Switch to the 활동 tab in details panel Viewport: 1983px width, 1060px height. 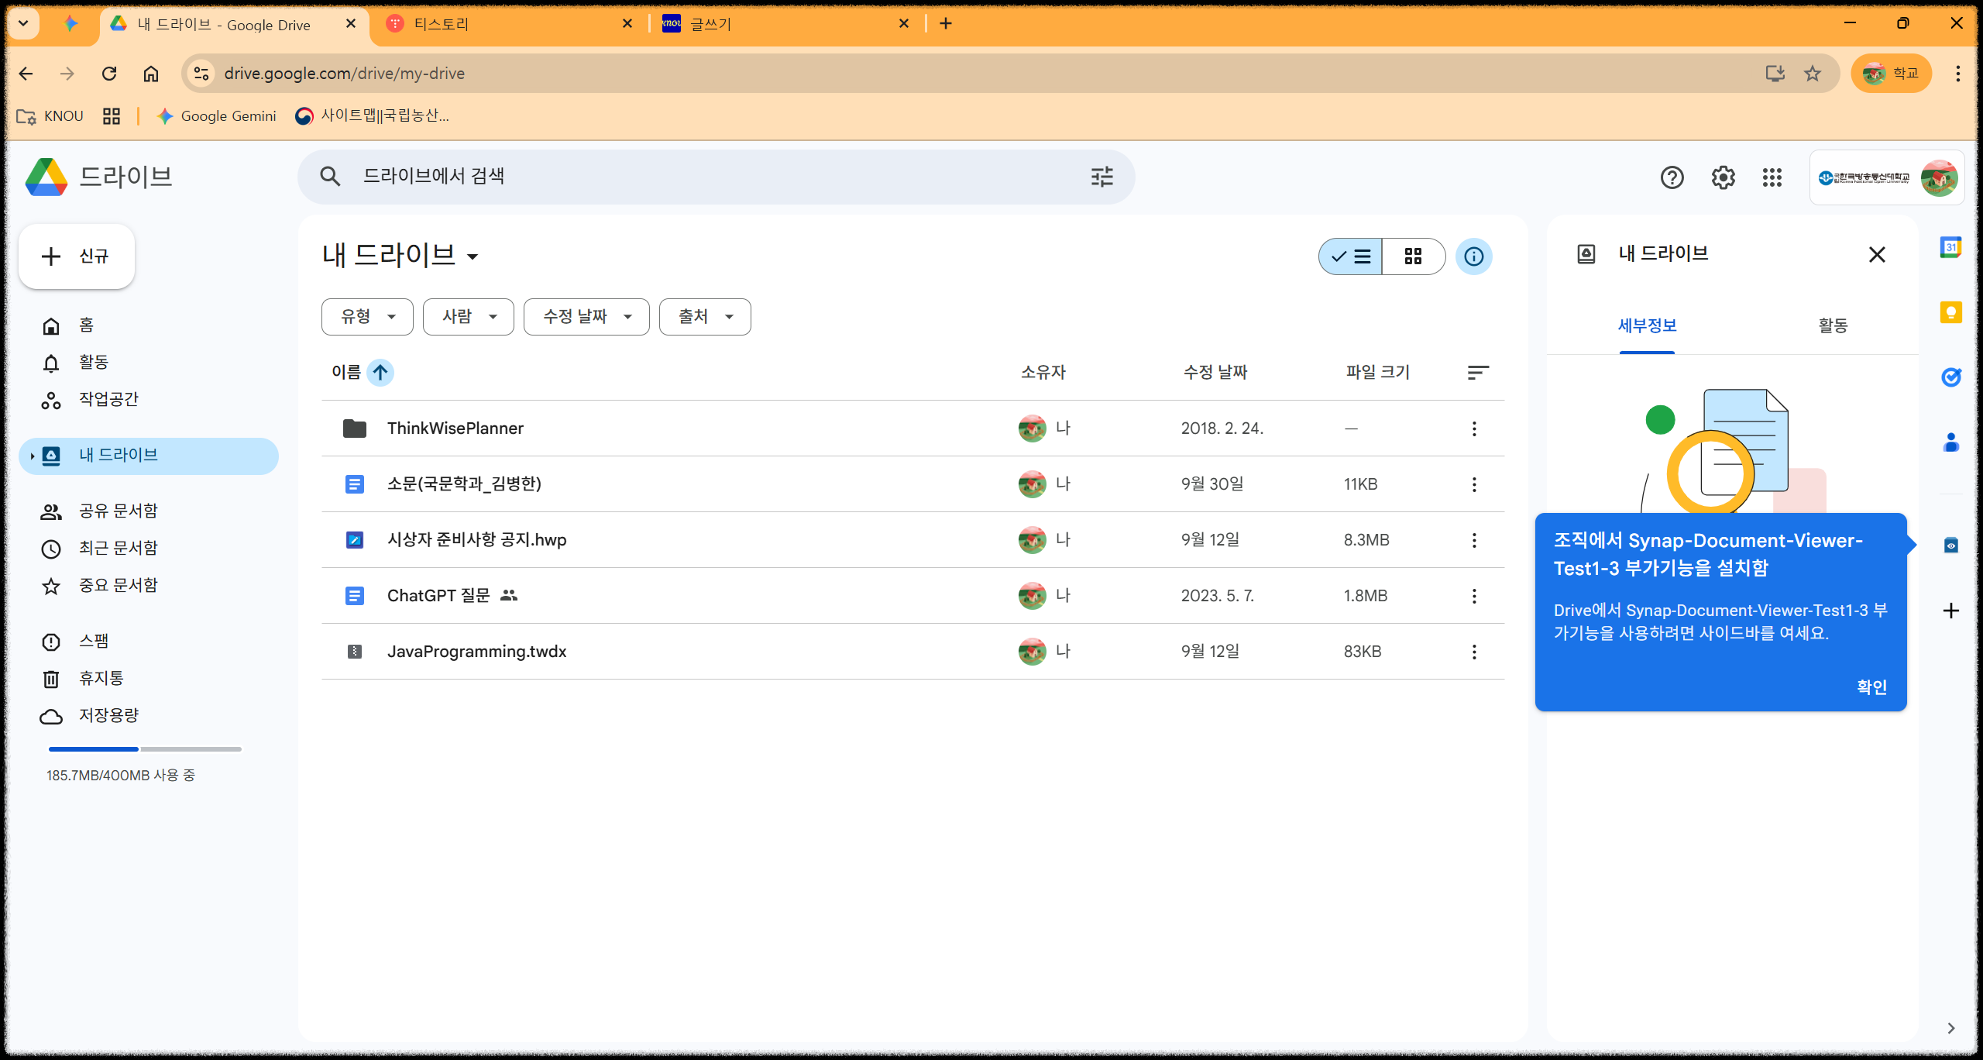(1833, 325)
